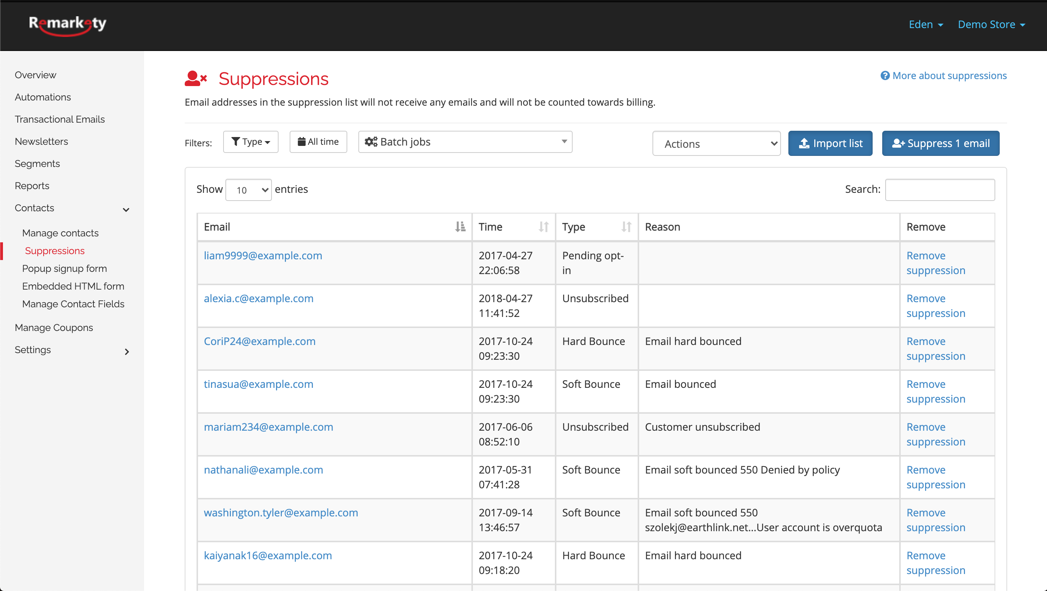Remove suppression for nathanali@example.com
This screenshot has width=1047, height=591.
pyautogui.click(x=936, y=477)
